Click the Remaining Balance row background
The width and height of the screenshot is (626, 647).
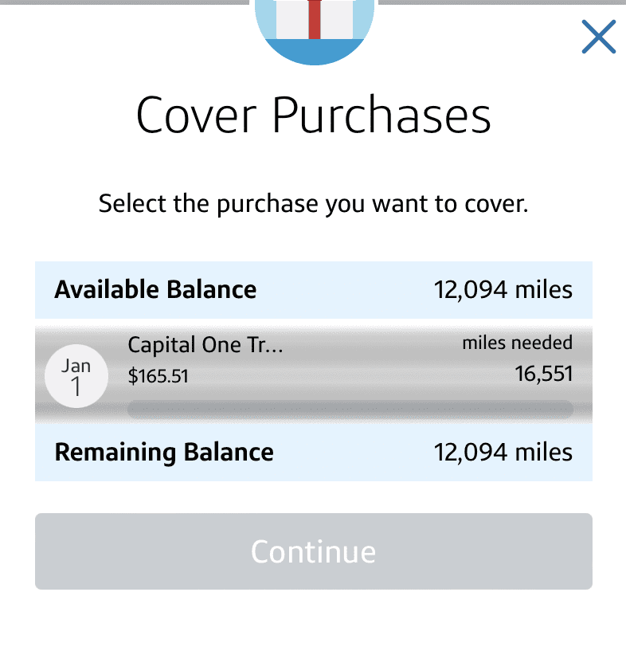[x=314, y=453]
